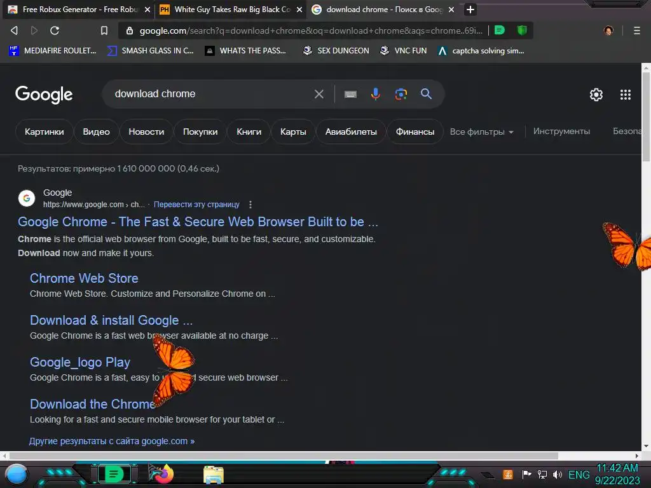The height and width of the screenshot is (488, 651).
Task: Open the Google Chrome Fast & Secure result
Action: pyautogui.click(x=198, y=222)
